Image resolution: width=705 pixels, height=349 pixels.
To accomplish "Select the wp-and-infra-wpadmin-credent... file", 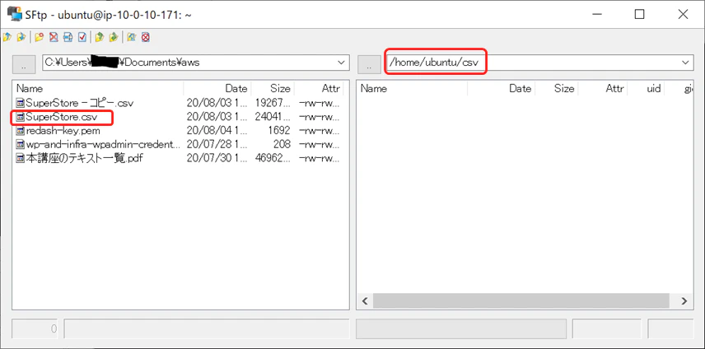I will point(103,144).
